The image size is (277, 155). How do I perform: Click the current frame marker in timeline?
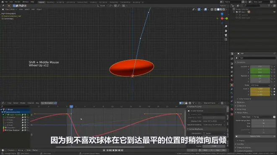pyautogui.click(x=71, y=107)
